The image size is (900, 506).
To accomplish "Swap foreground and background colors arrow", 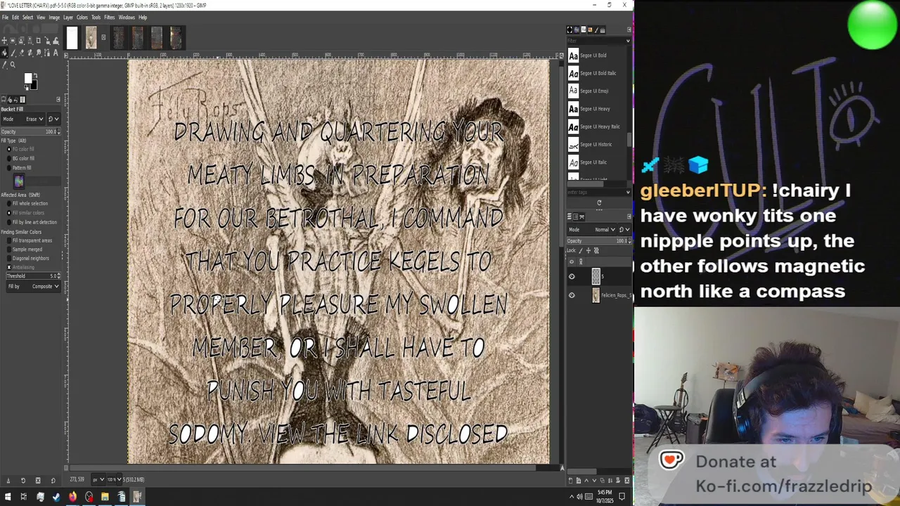I will click(35, 75).
